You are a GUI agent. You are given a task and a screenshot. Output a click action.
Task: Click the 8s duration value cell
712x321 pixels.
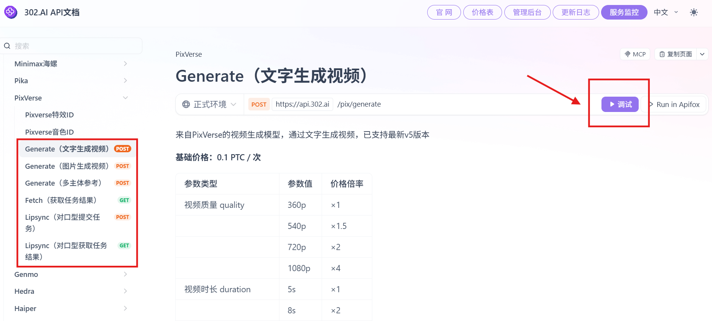[x=300, y=310]
